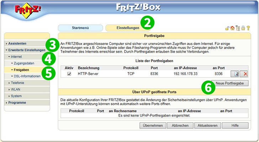Click the Aktualisieren button
The width and height of the screenshot is (259, 142).
[207, 126]
